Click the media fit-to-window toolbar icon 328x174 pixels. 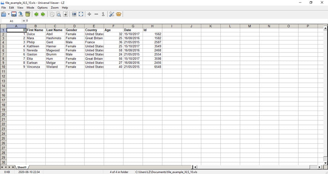pos(74,14)
